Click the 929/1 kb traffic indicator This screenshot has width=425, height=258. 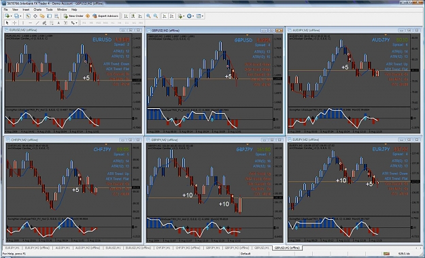pyautogui.click(x=405, y=254)
